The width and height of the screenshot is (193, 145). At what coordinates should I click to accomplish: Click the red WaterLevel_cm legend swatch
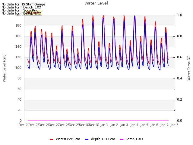[51, 140]
